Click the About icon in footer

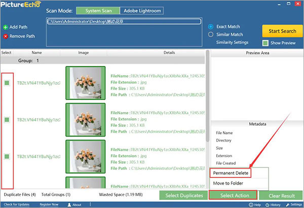pos(69,204)
